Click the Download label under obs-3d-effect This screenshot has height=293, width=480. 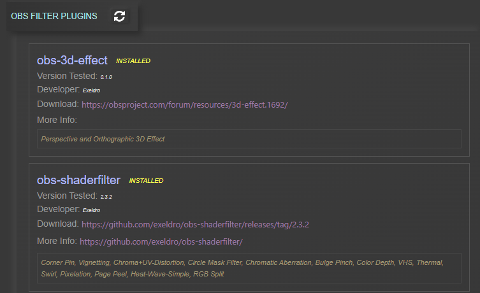(x=57, y=104)
